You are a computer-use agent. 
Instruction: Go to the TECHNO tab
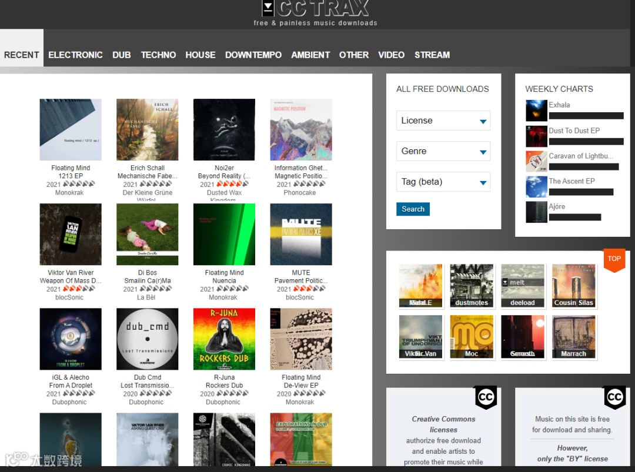coord(158,55)
